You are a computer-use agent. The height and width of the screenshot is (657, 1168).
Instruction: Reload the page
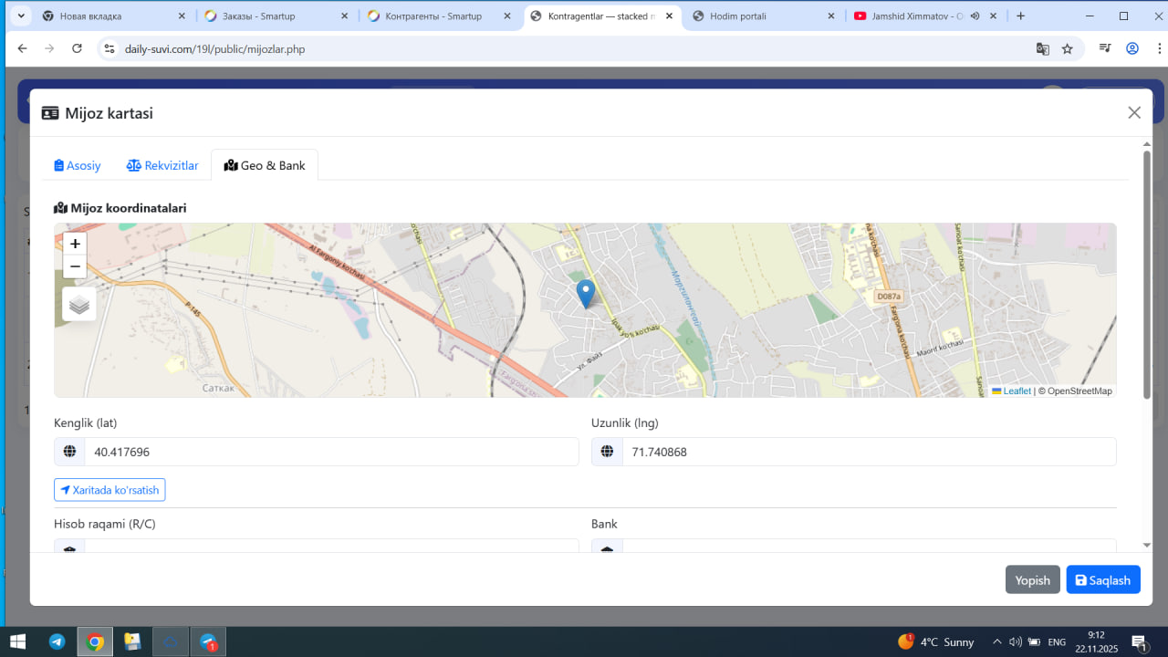pyautogui.click(x=77, y=49)
